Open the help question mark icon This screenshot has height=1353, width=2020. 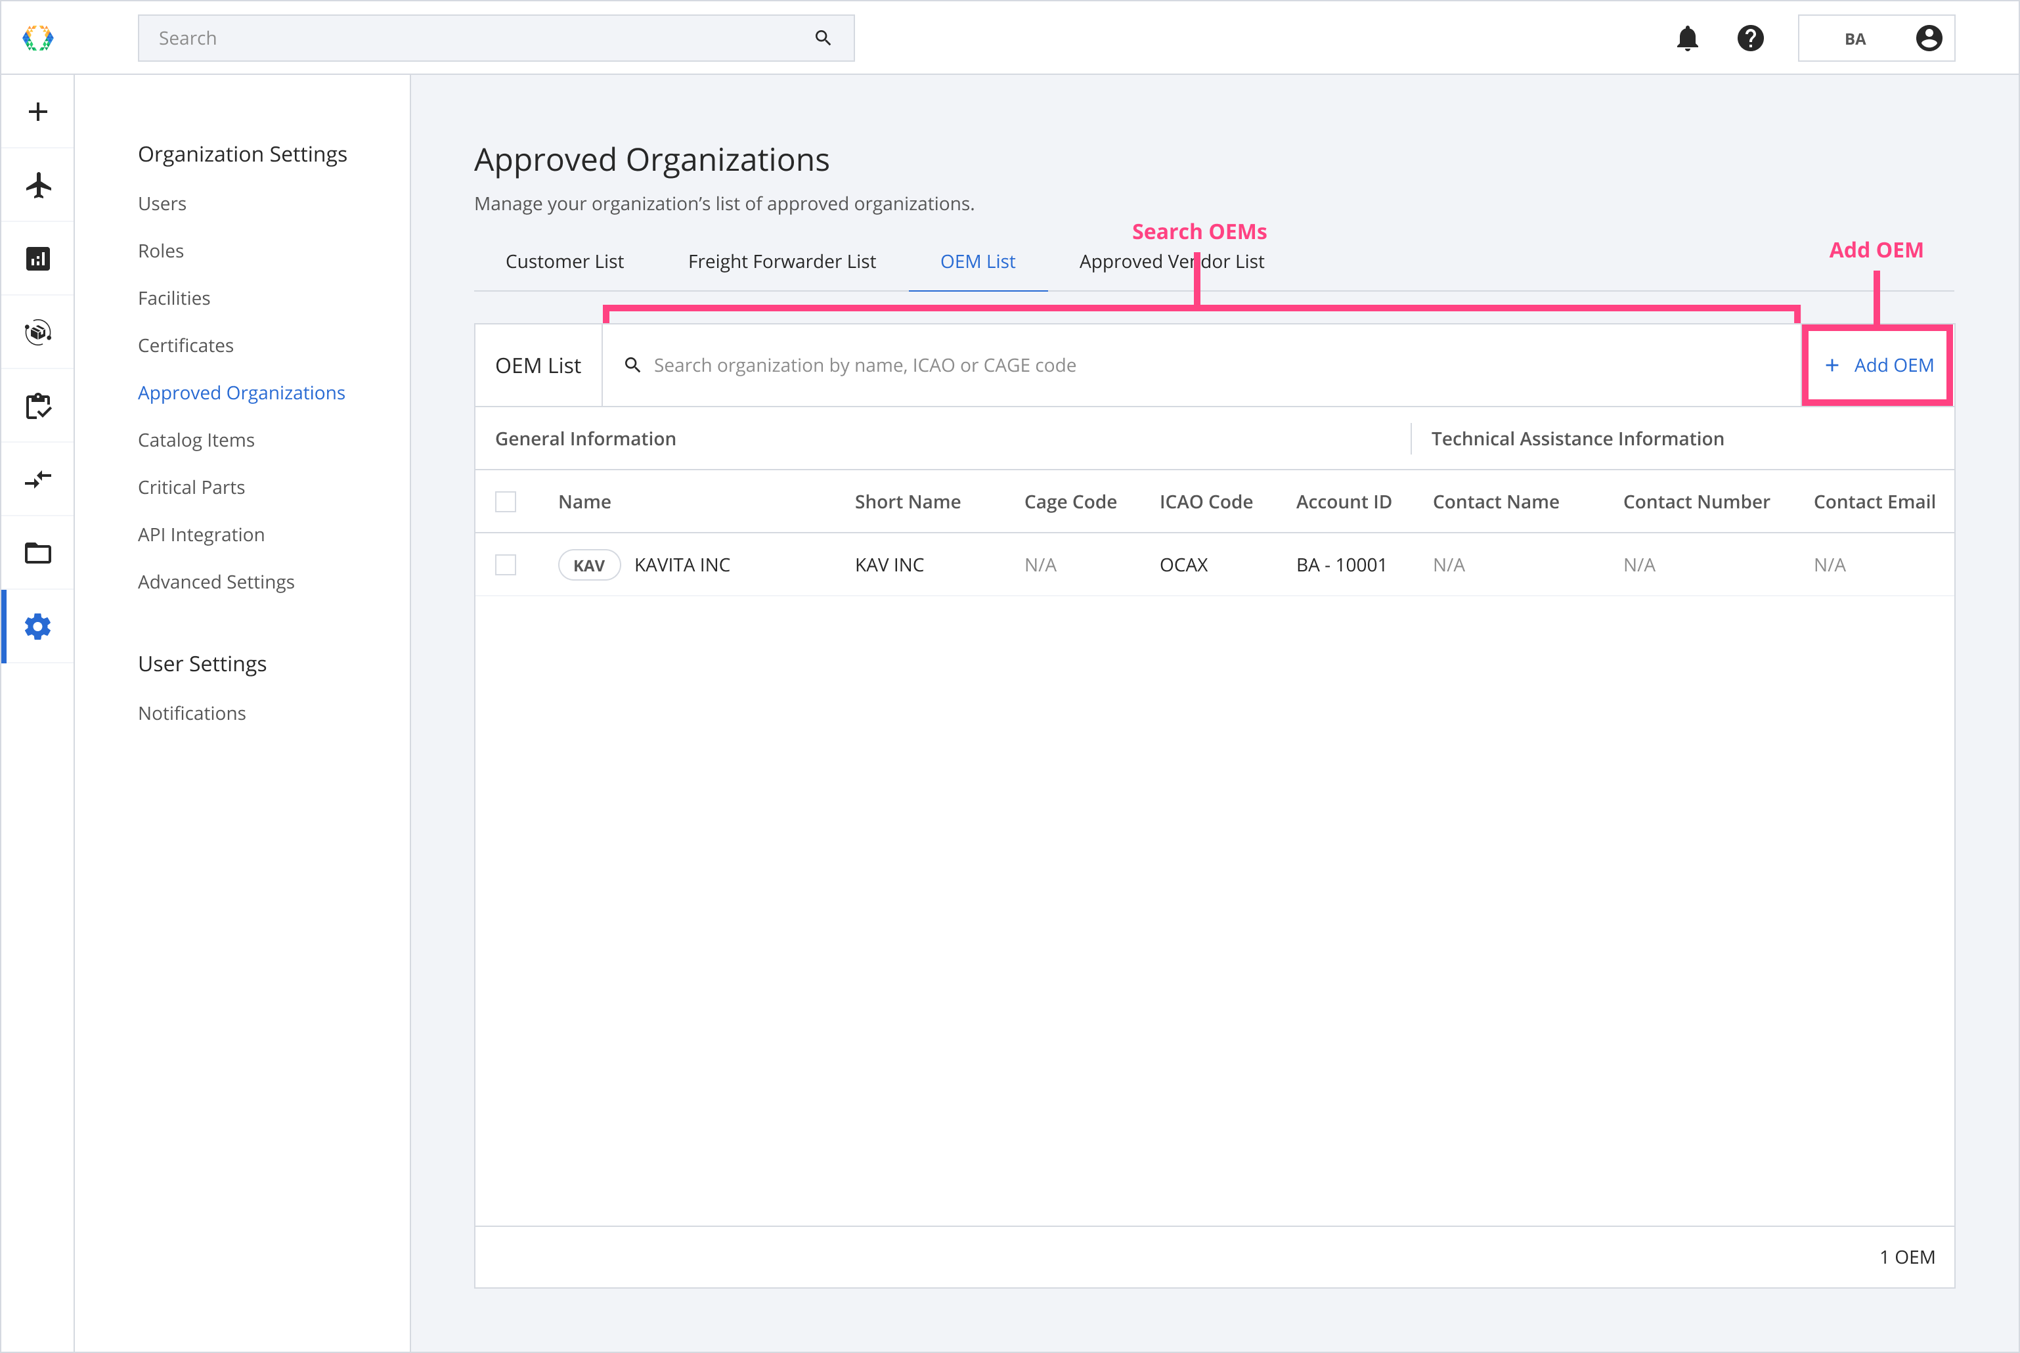1750,38
